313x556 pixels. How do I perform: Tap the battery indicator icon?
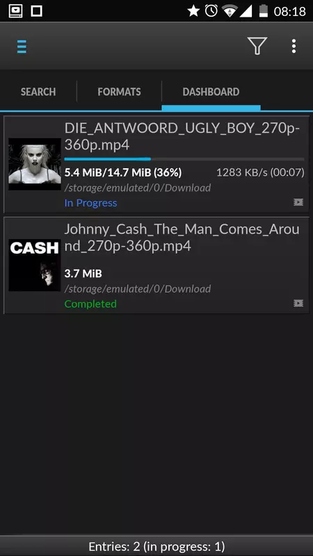(264, 11)
